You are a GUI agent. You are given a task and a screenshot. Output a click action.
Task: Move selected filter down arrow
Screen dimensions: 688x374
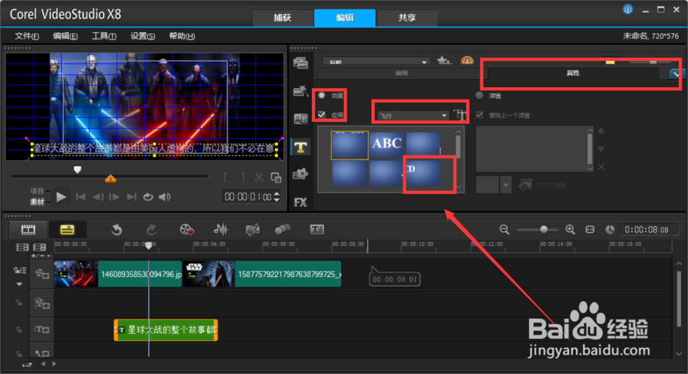tap(601, 149)
